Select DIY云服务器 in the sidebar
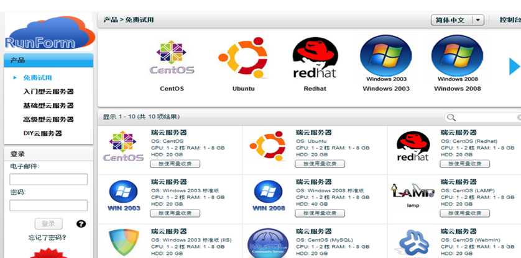Viewport: 521px width, 258px height. [42, 133]
